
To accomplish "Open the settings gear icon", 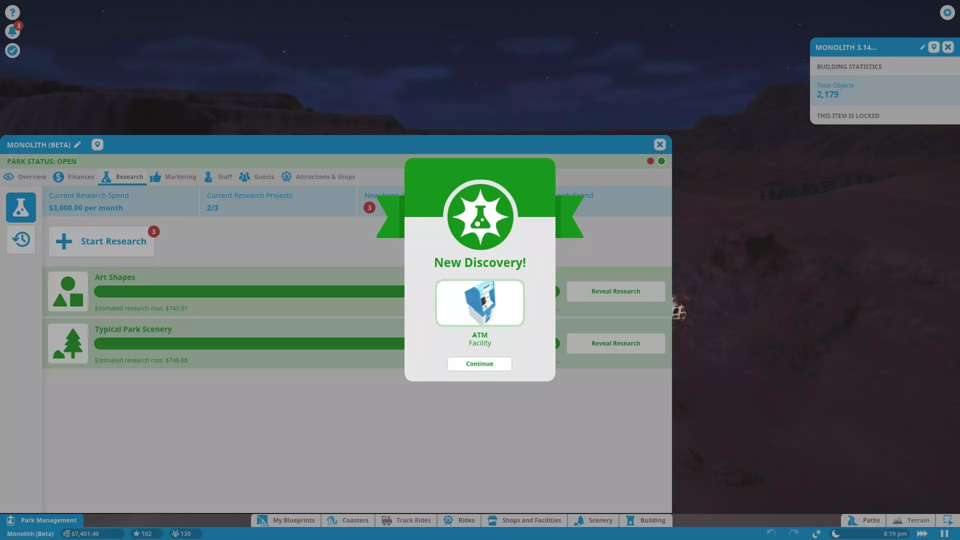I will (947, 12).
